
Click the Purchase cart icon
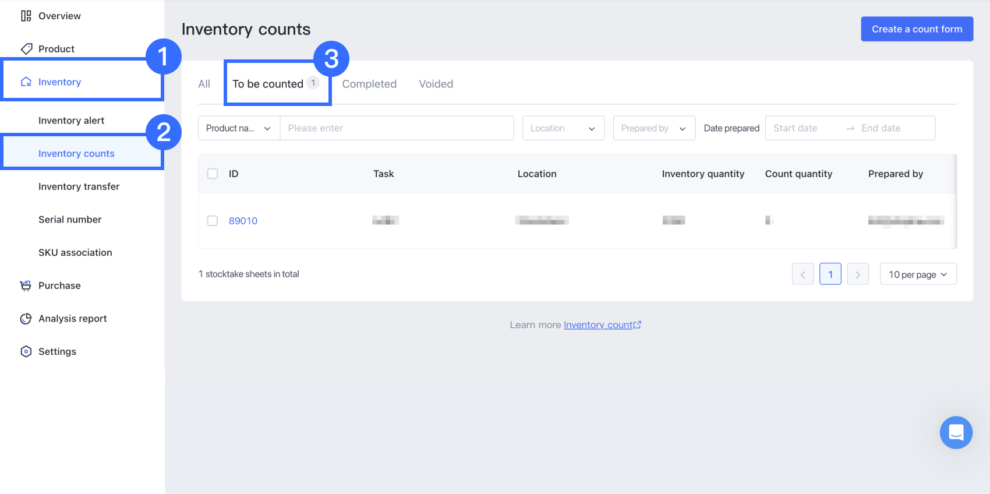26,285
